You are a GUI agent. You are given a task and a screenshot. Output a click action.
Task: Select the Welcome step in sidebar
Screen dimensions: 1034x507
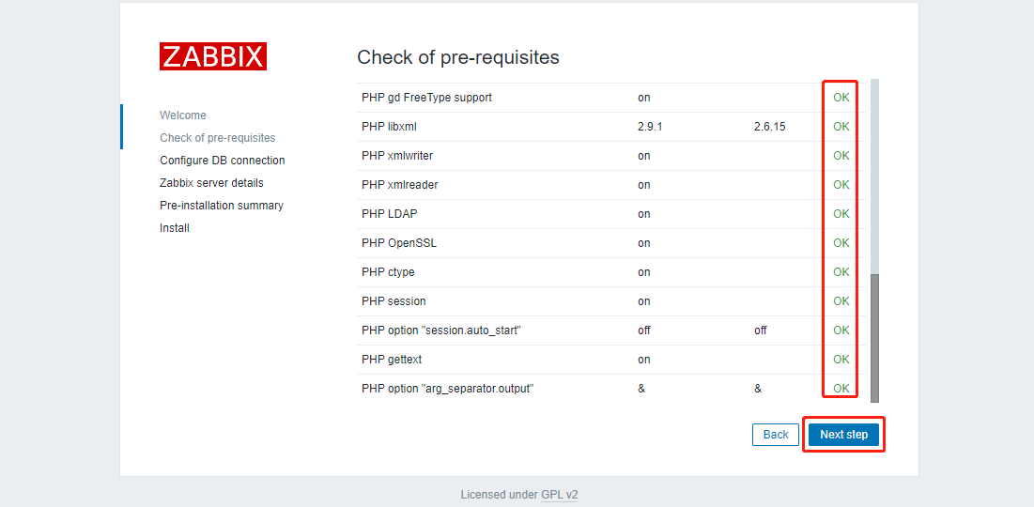tap(183, 115)
